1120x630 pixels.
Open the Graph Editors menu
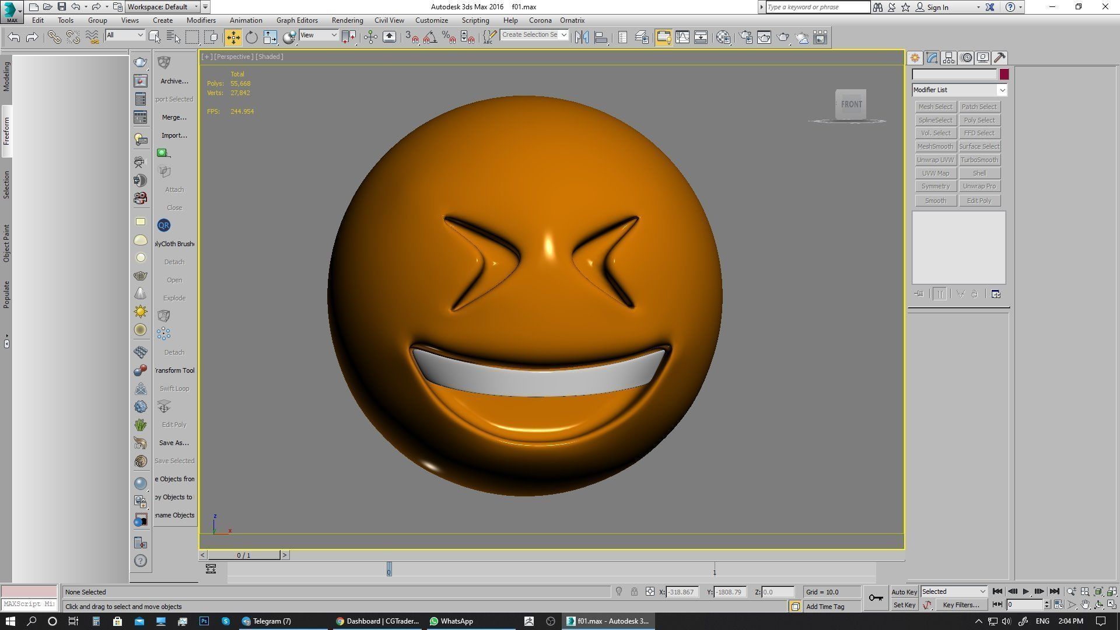pos(297,20)
